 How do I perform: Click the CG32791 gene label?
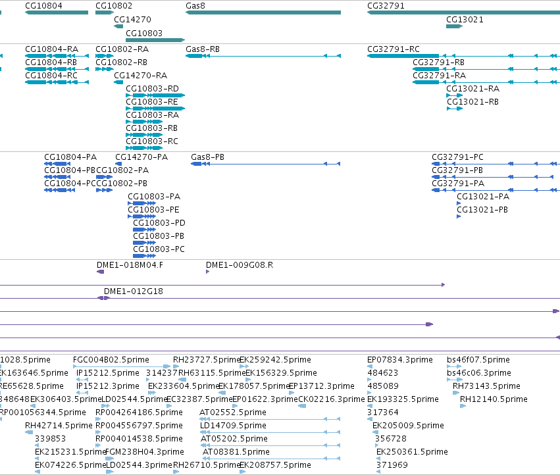(386, 6)
